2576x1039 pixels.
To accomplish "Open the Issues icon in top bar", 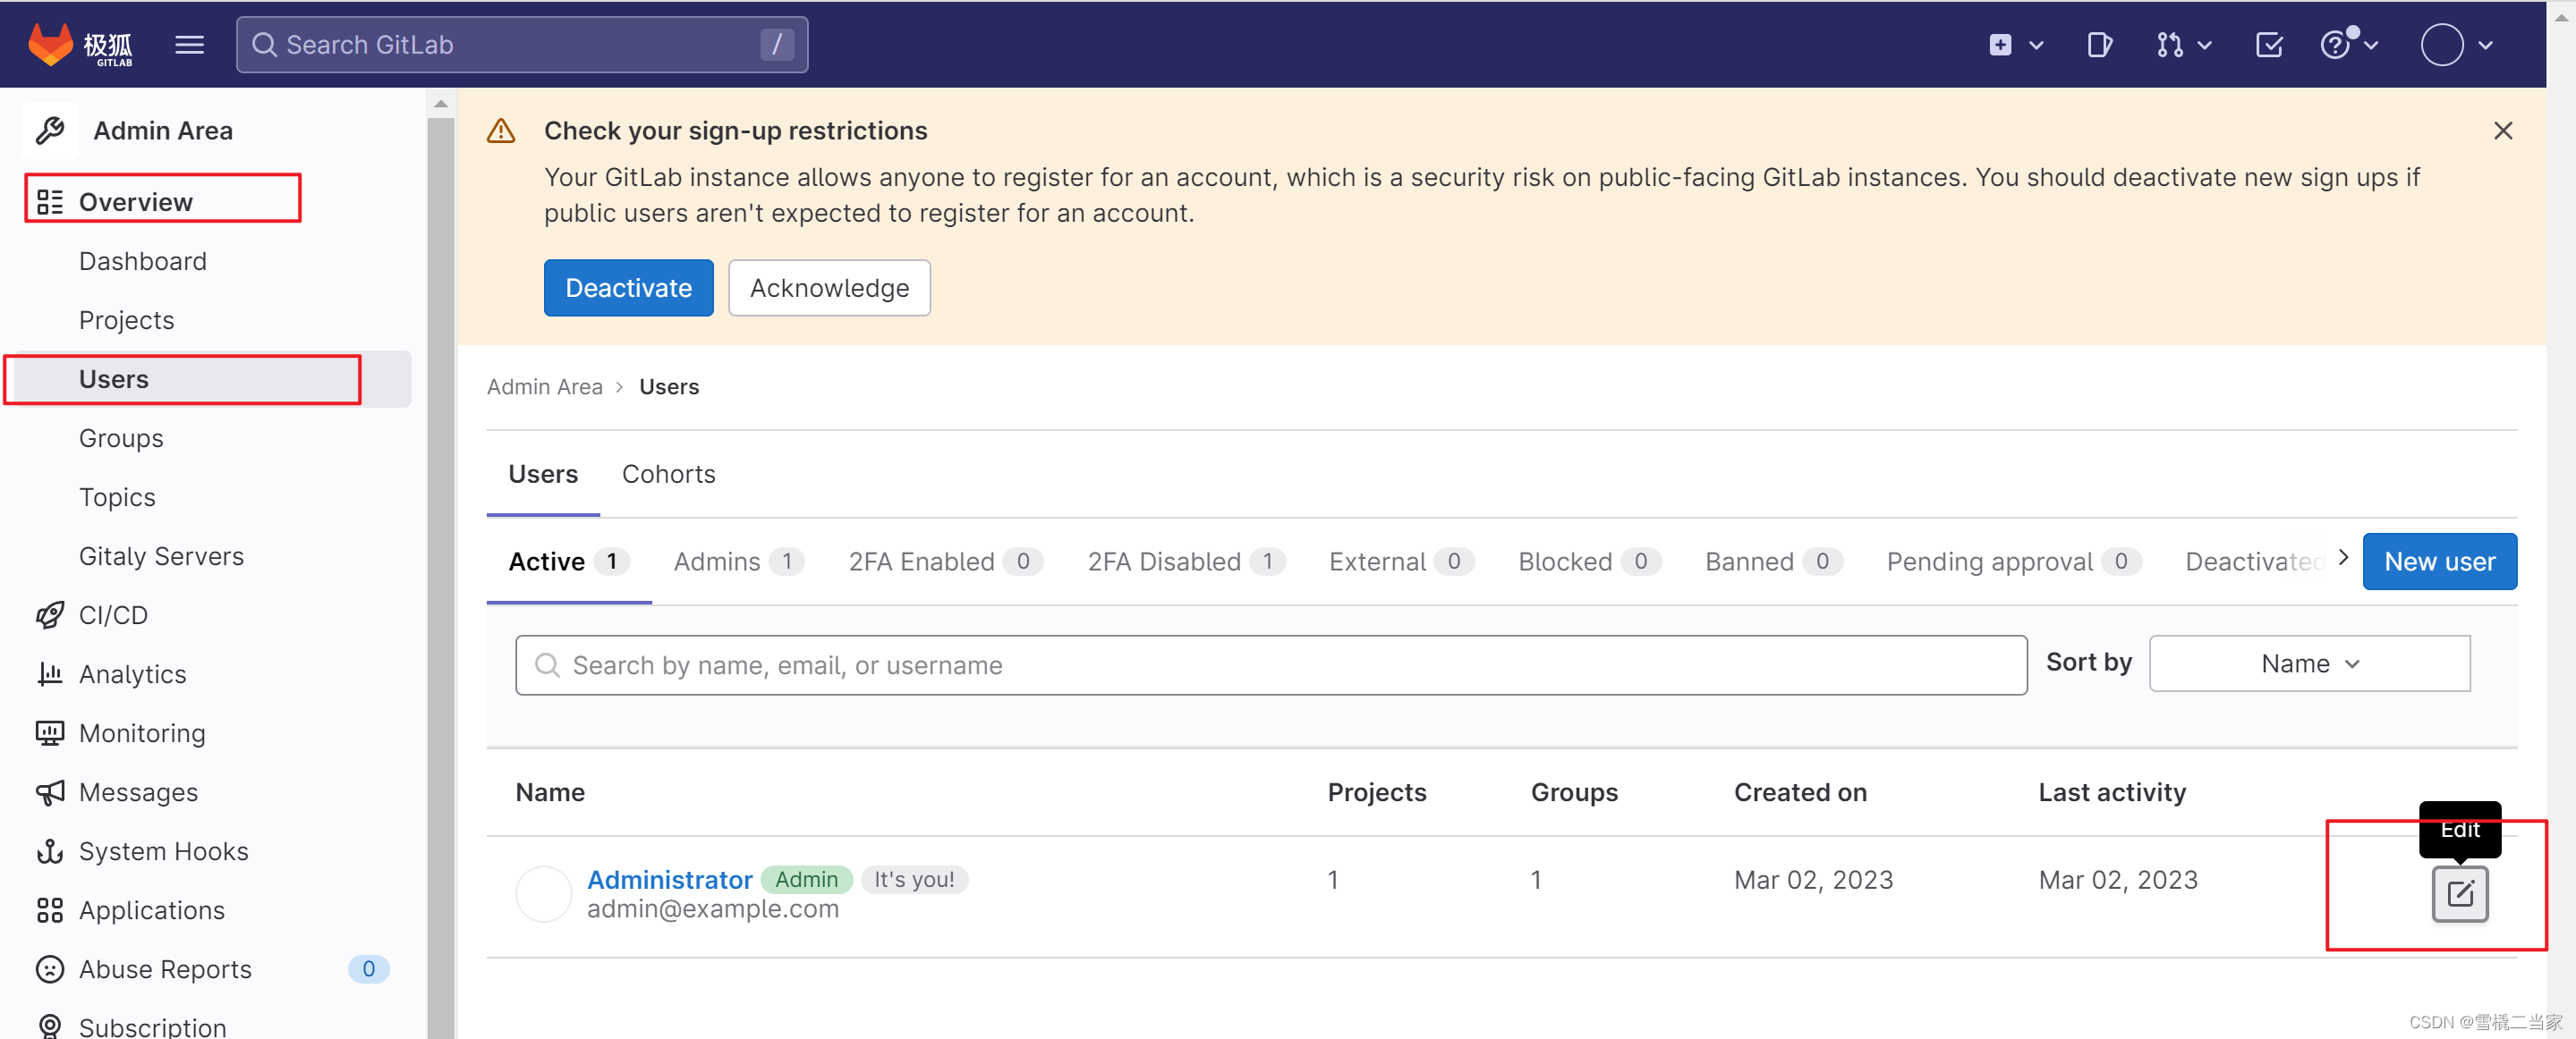I will coord(2098,45).
